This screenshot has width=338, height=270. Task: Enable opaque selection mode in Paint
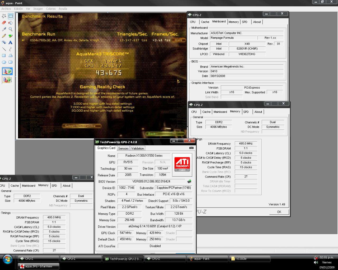click(7, 71)
